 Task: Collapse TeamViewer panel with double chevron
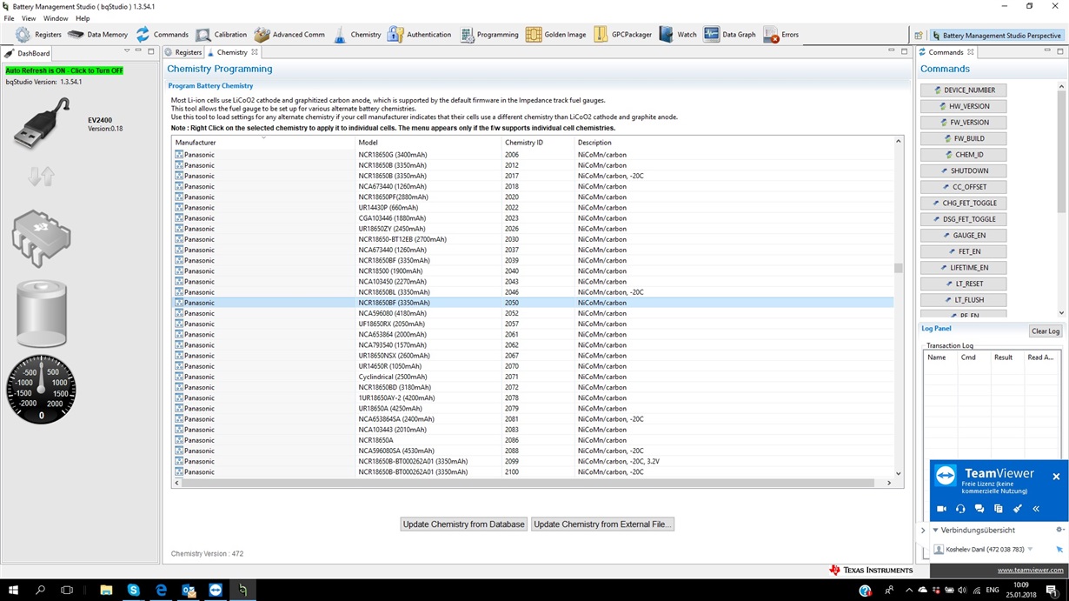tap(1036, 509)
